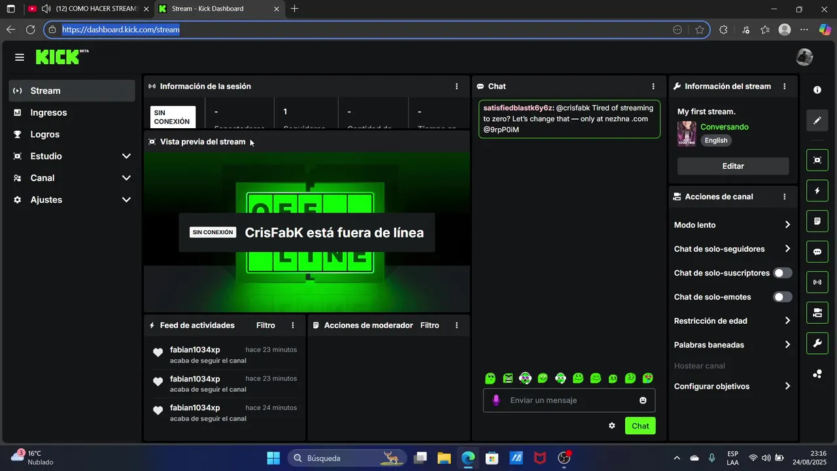The height and width of the screenshot is (471, 837).
Task: Click the stream category thumbnail image
Action: [687, 133]
